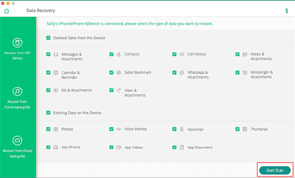Click the Kik & Attachments label
The height and width of the screenshot is (178, 295).
pyautogui.click(x=76, y=90)
